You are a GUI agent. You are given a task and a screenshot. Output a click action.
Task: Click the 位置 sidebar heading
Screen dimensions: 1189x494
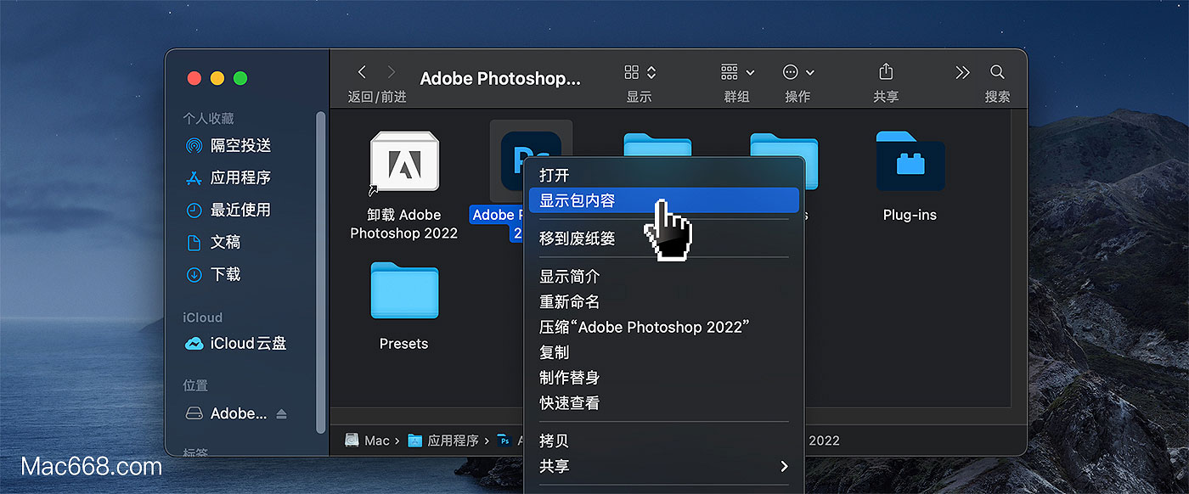click(196, 385)
